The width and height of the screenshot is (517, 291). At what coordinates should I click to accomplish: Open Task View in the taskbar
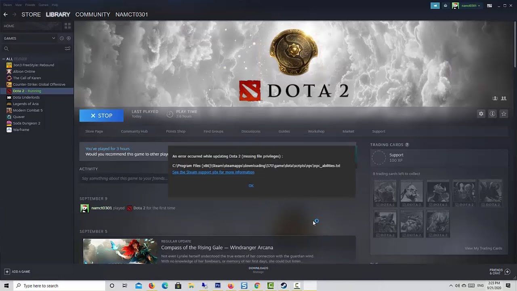125,286
